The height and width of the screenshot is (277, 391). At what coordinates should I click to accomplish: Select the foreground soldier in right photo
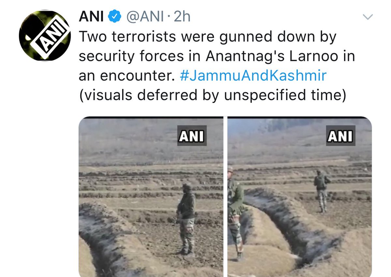tap(236, 213)
